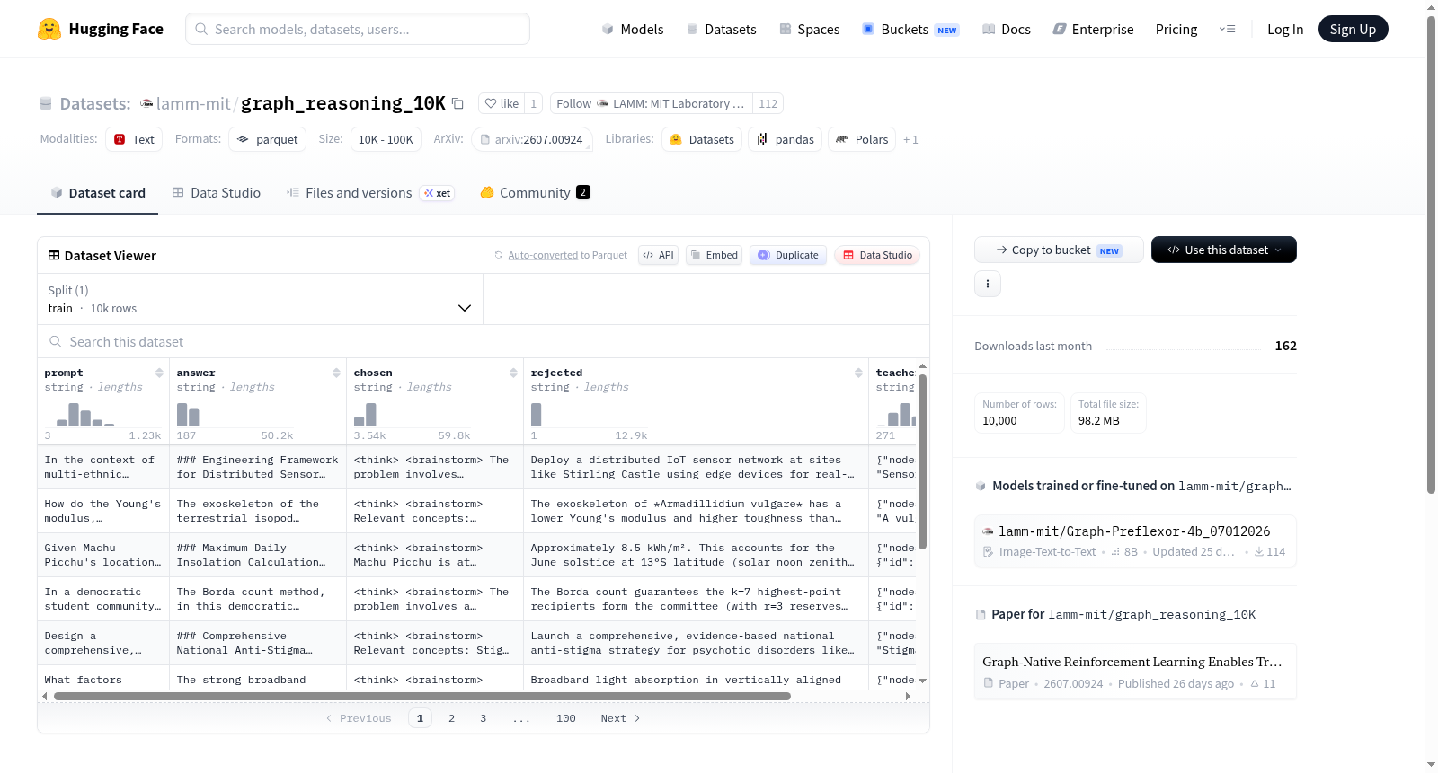
Task: Click the table's vertical scrollbar
Action: coord(922,462)
